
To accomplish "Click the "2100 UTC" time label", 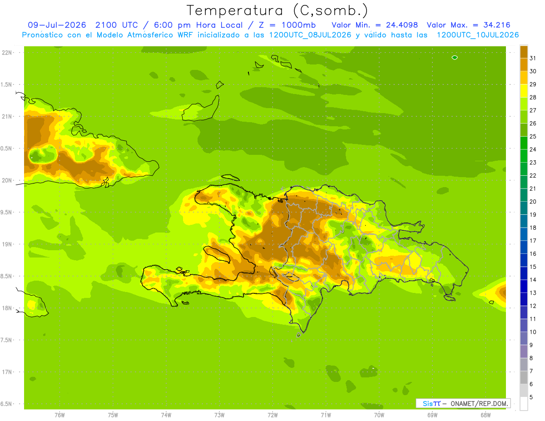I will [118, 25].
